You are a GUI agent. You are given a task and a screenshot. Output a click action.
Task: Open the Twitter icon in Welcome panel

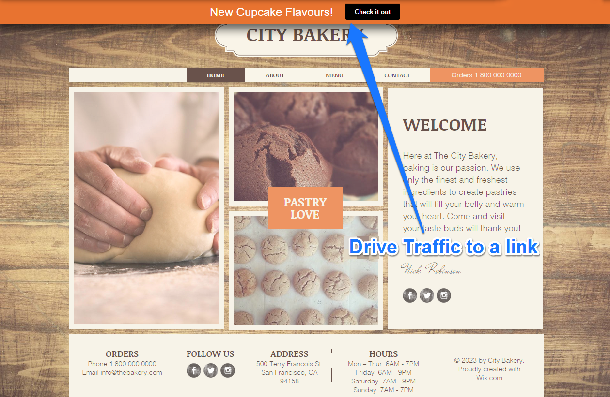point(427,295)
